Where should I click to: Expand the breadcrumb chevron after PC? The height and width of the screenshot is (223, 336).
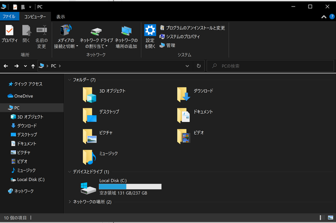[60, 66]
